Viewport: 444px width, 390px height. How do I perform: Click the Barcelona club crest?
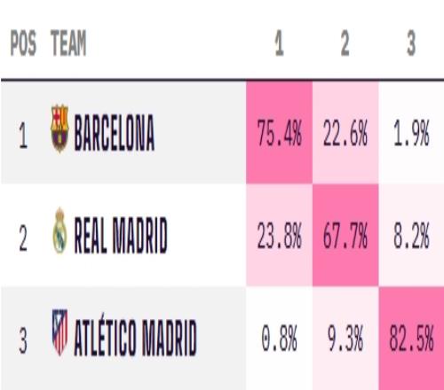tap(59, 129)
